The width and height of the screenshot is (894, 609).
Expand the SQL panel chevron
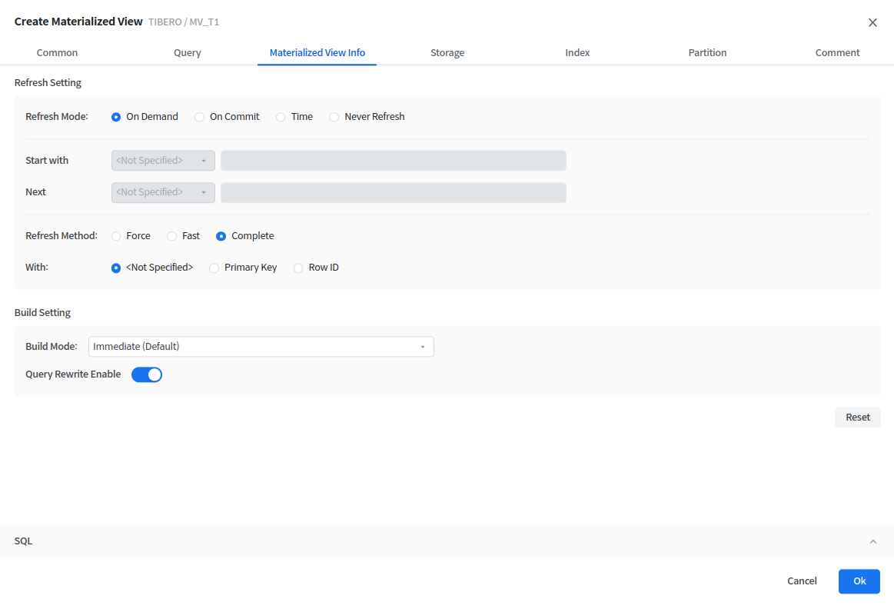(x=872, y=541)
